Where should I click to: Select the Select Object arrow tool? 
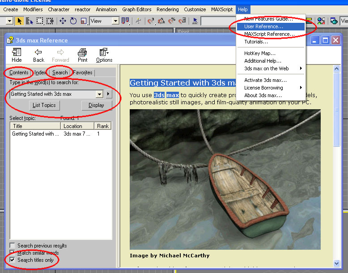19,21
